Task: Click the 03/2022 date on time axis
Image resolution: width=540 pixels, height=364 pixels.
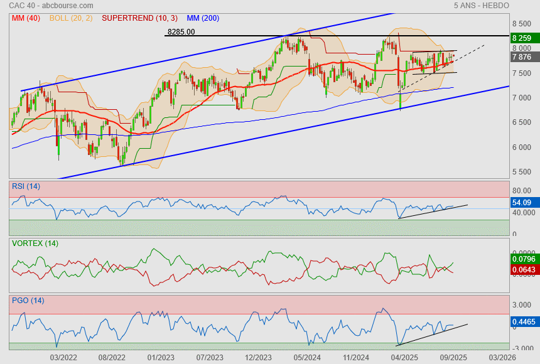Action: pos(63,357)
